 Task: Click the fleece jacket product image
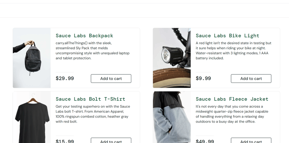(172, 117)
